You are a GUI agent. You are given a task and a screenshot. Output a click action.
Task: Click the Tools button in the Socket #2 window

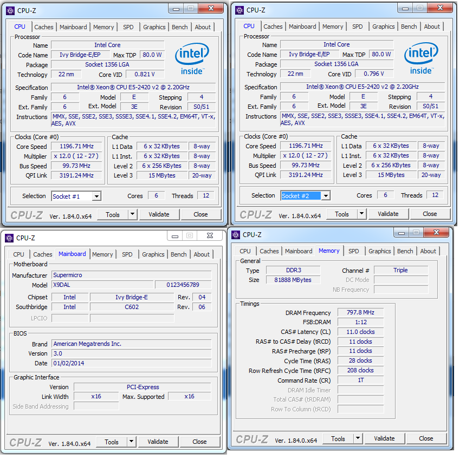342,214
